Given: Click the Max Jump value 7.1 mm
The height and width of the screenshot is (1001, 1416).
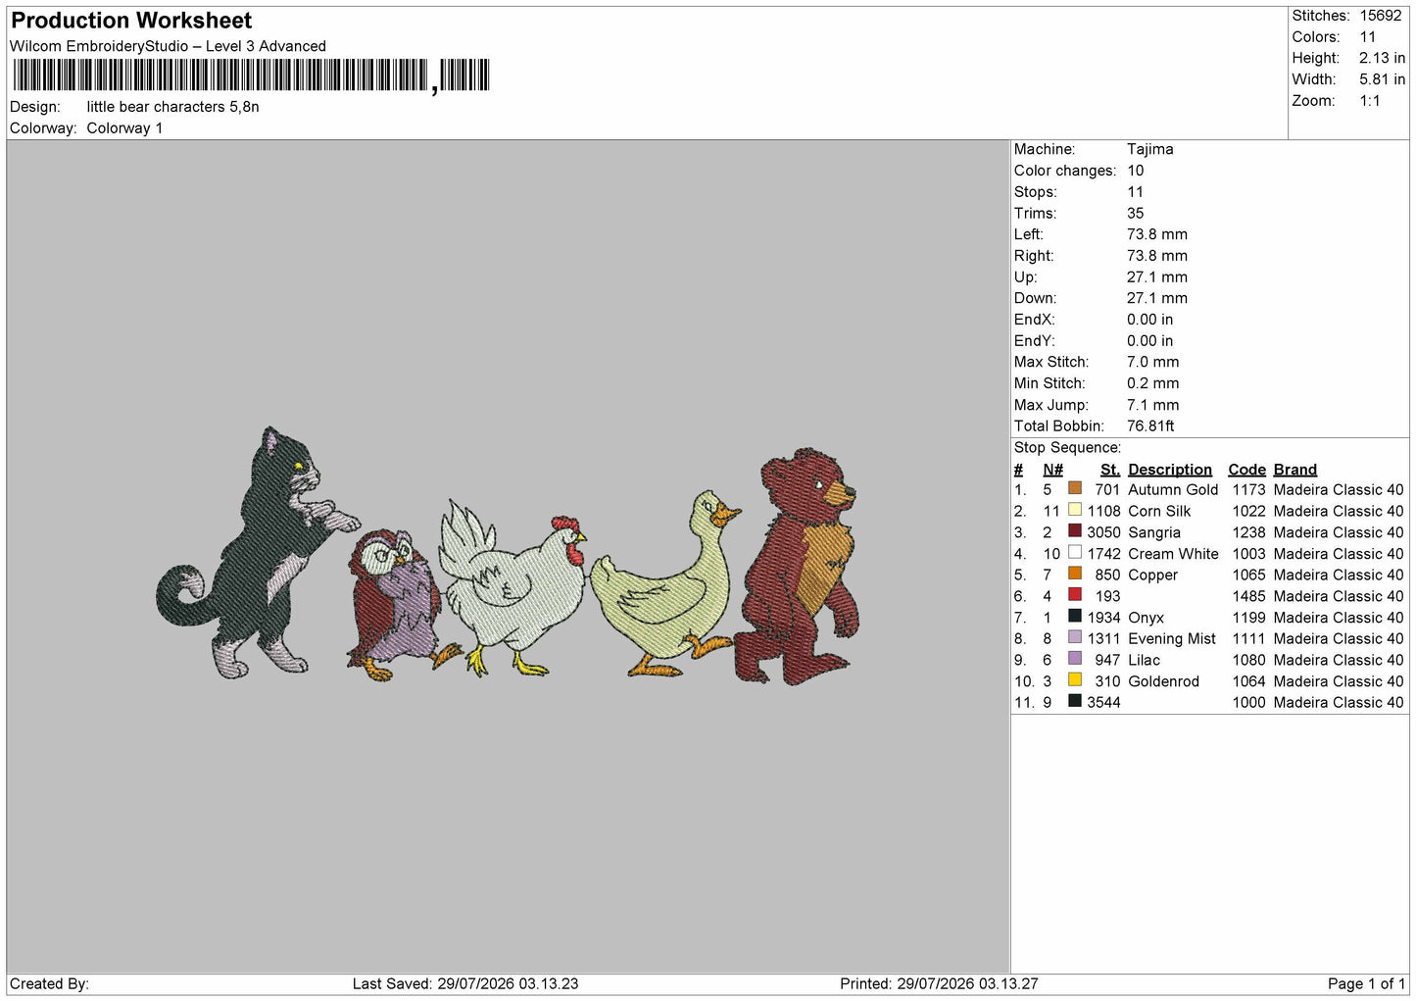Looking at the screenshot, I should pos(1153,405).
